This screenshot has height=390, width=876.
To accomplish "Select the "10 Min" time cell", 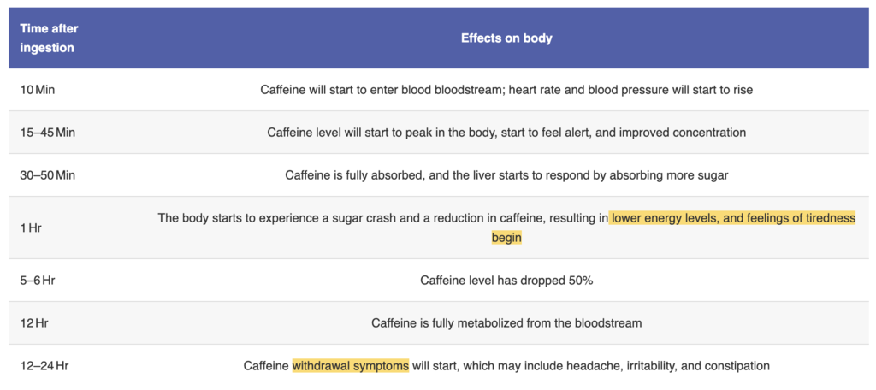I will [38, 90].
